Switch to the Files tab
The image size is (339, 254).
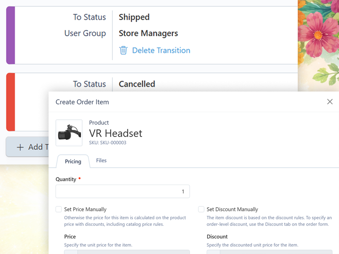click(101, 160)
